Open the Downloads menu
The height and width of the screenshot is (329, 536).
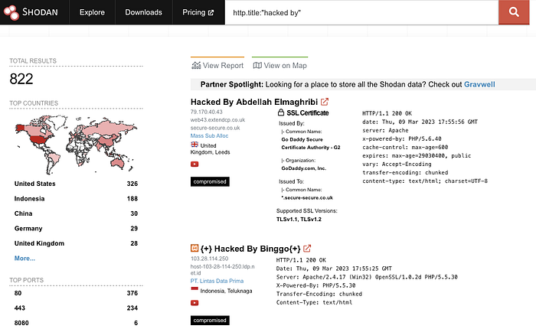pos(144,12)
